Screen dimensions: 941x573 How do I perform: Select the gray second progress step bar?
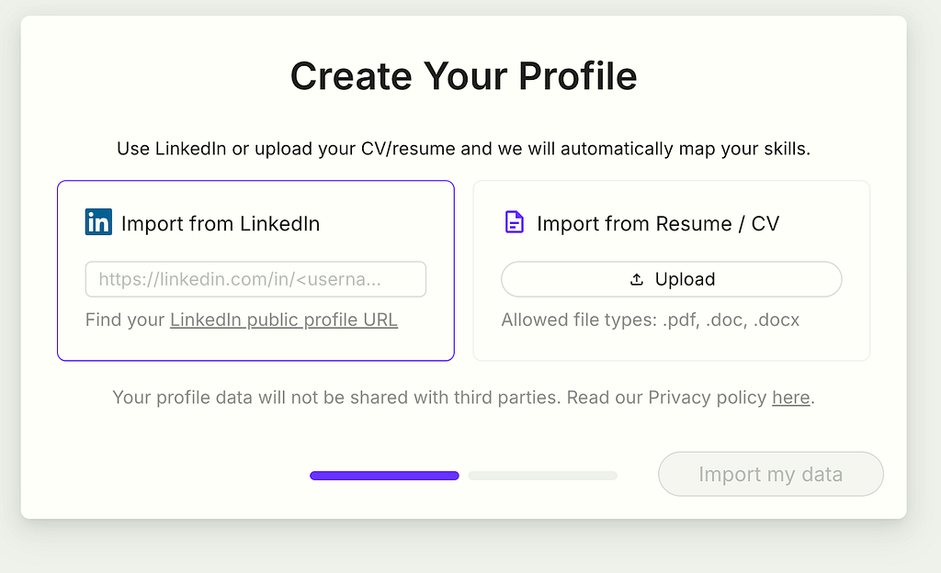point(543,476)
